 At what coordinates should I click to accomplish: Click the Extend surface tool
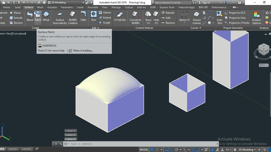point(105,17)
